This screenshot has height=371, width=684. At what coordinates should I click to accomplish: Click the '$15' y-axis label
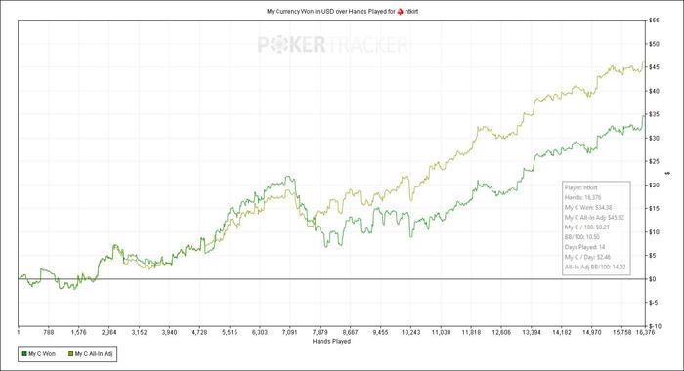tap(654, 208)
